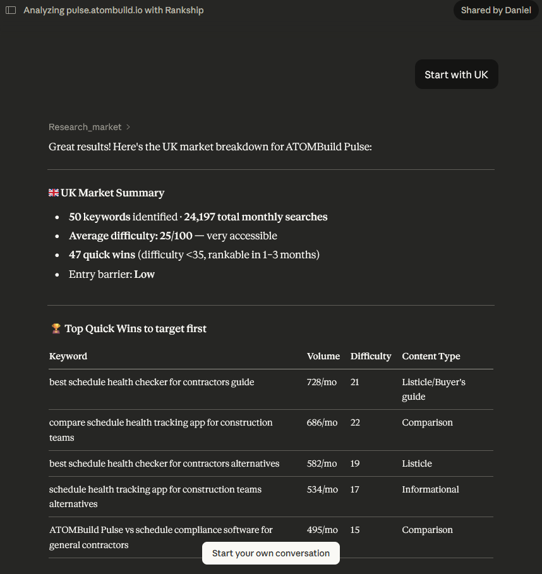Click the Volume column header
The width and height of the screenshot is (542, 574).
(x=323, y=356)
